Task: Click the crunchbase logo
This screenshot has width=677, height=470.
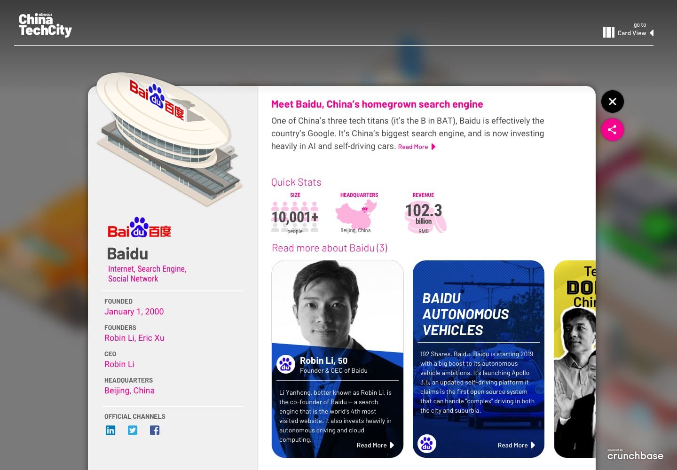Action: 635,454
